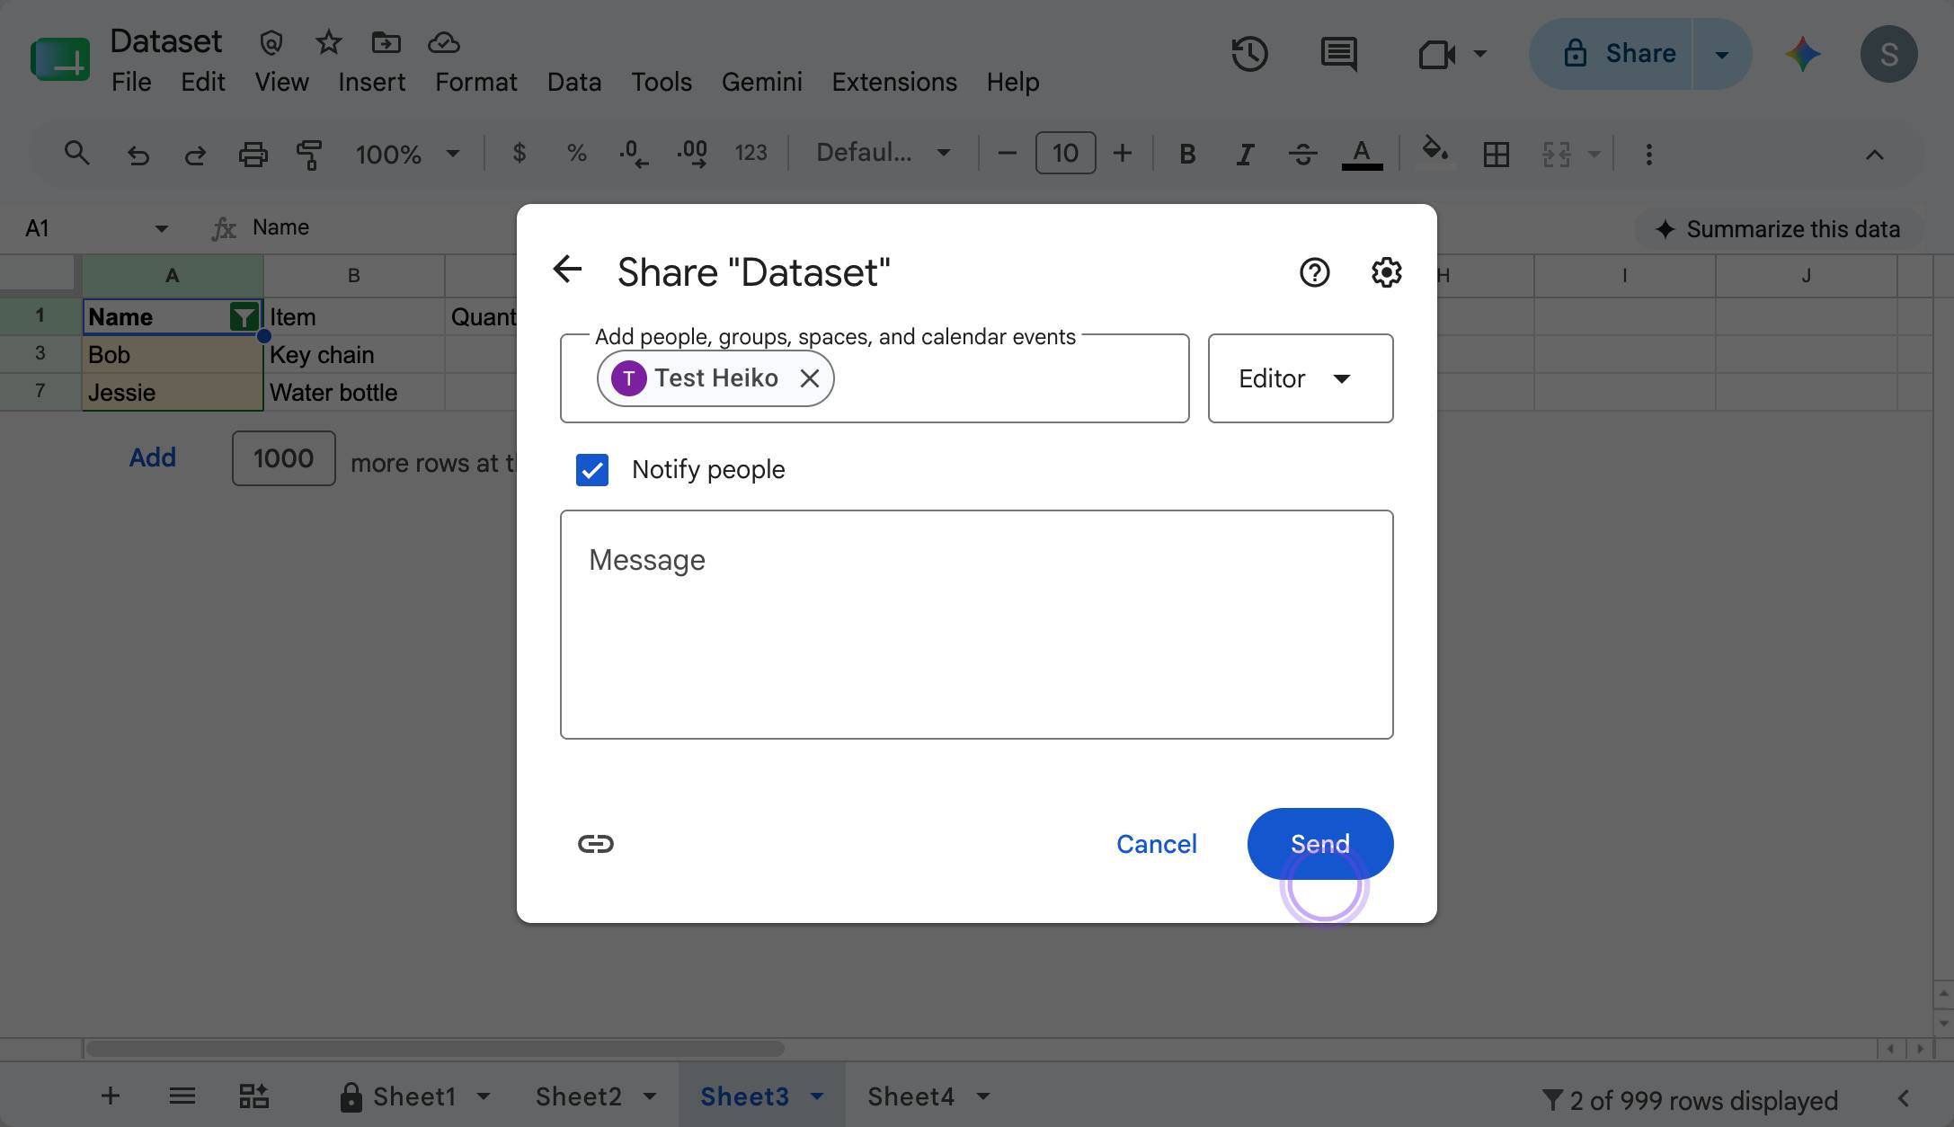Open share settings gear icon

pyautogui.click(x=1386, y=272)
